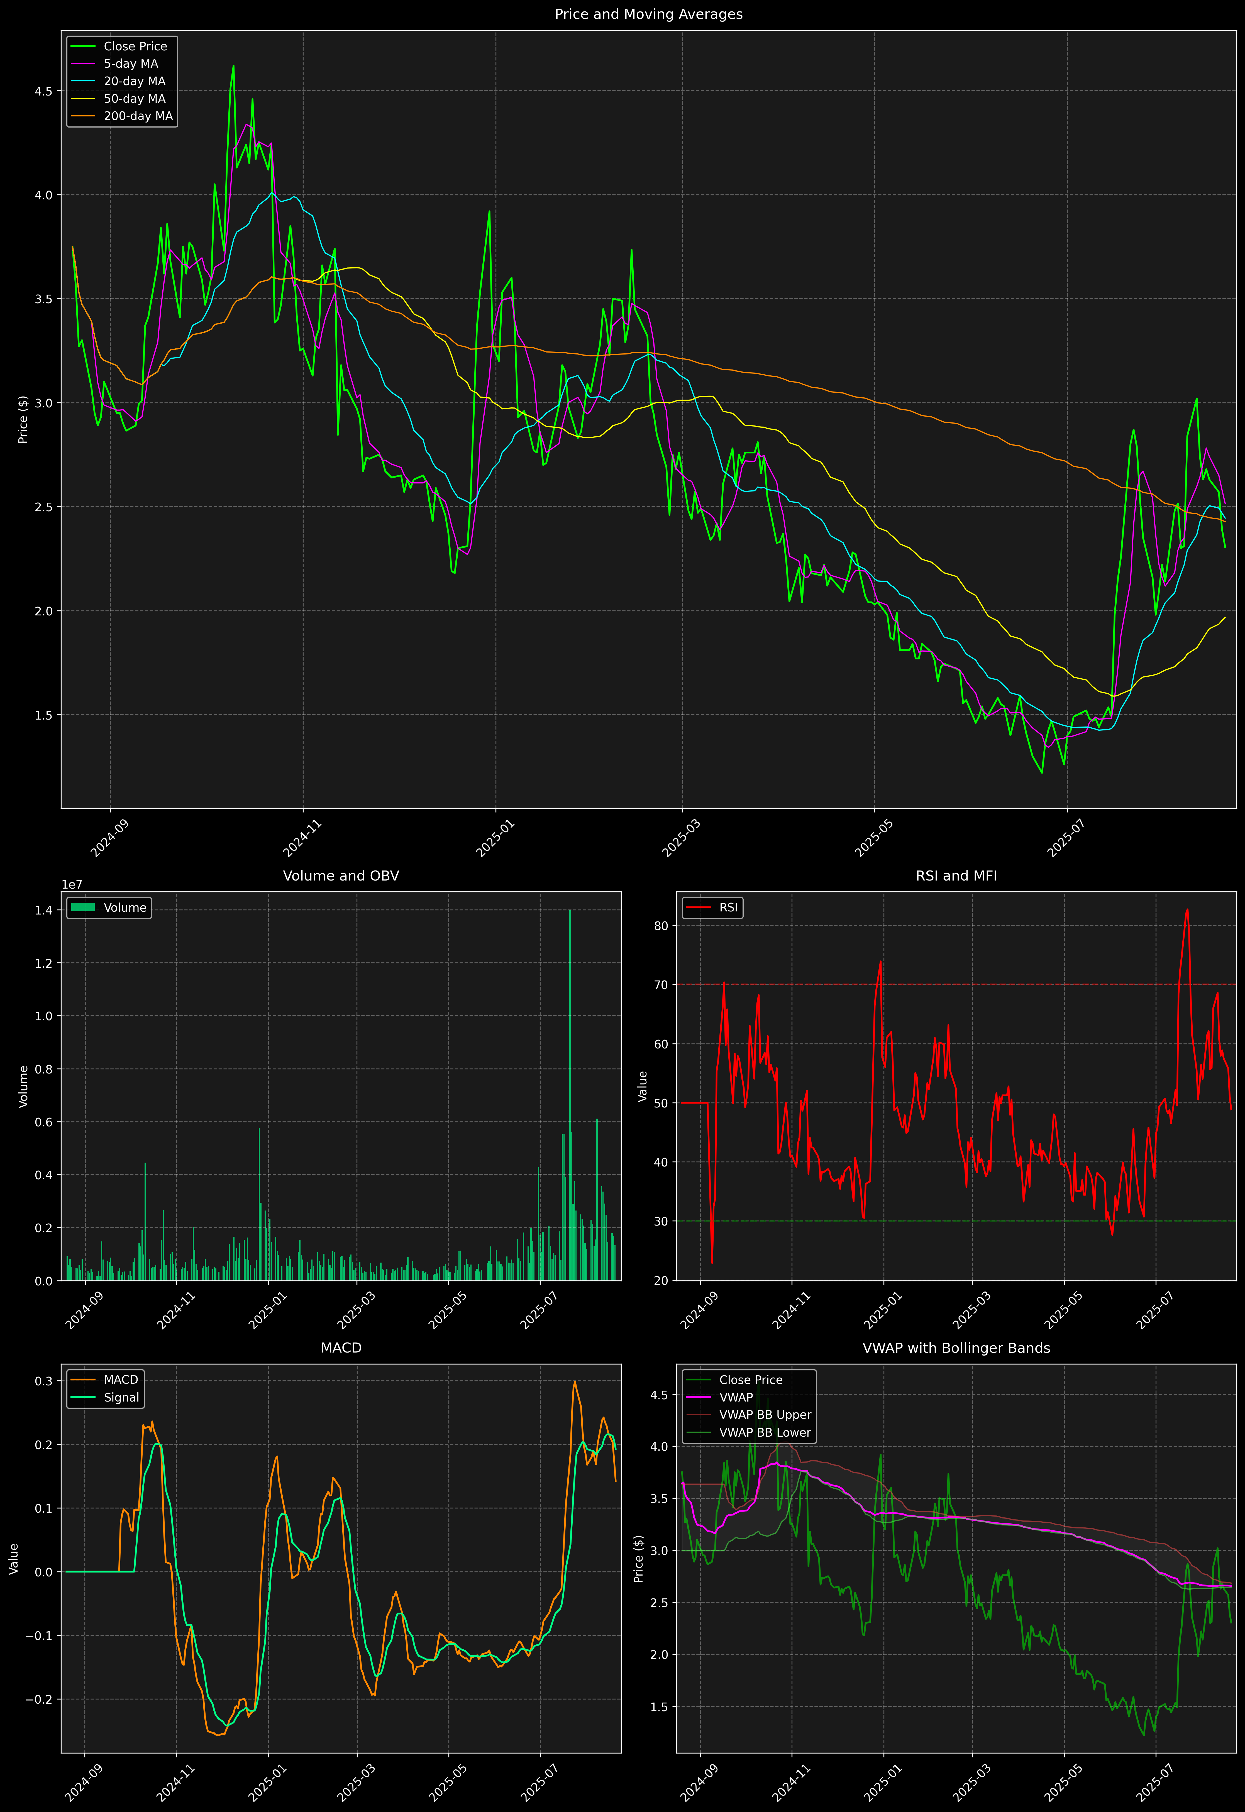Click the Volume legend green swatch
Viewport: 1245px width, 1812px height.
[x=83, y=908]
